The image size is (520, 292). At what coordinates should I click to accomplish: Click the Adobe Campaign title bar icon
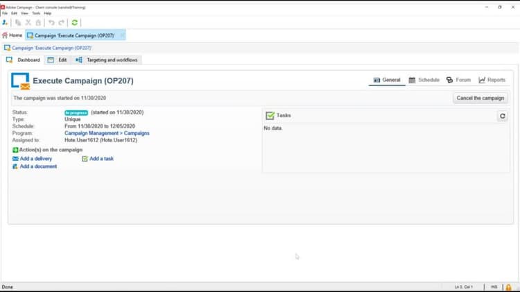3,7
